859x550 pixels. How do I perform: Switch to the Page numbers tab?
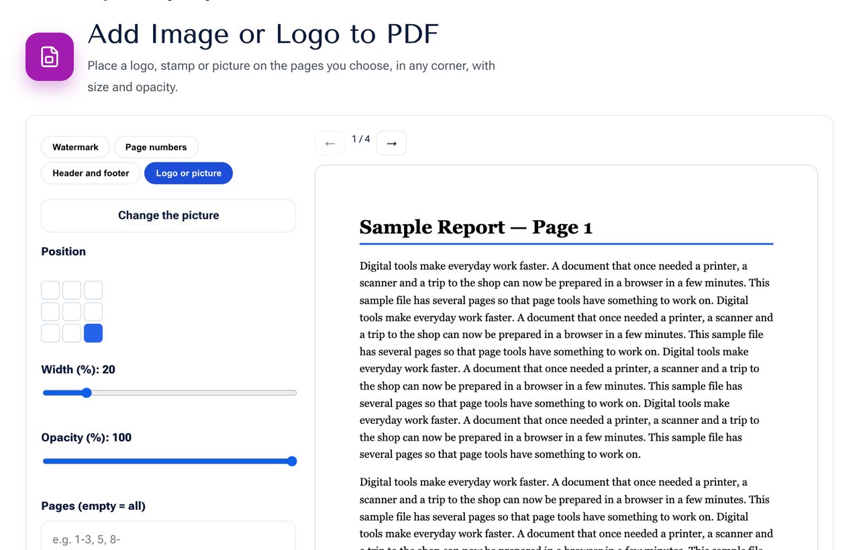click(x=156, y=147)
